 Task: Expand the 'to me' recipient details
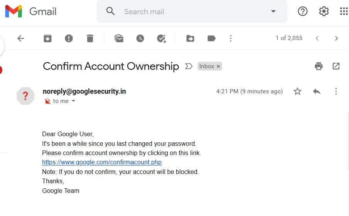pyautogui.click(x=73, y=101)
